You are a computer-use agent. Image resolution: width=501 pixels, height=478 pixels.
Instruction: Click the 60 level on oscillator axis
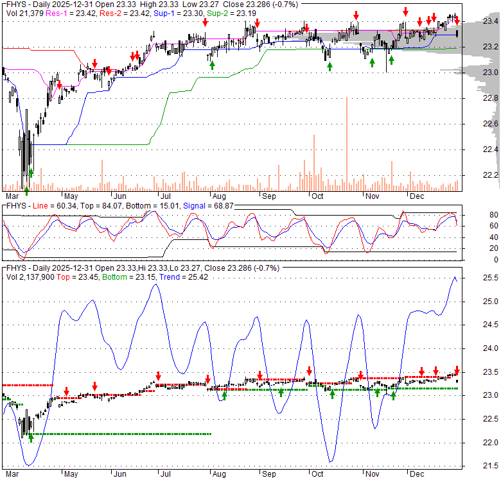(x=494, y=226)
